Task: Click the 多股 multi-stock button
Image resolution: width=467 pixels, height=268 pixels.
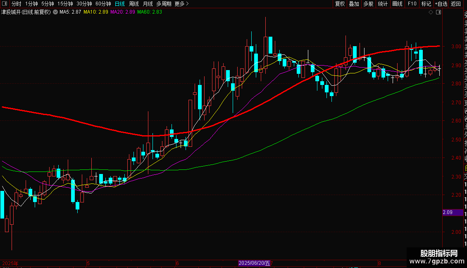Action: [x=368, y=4]
